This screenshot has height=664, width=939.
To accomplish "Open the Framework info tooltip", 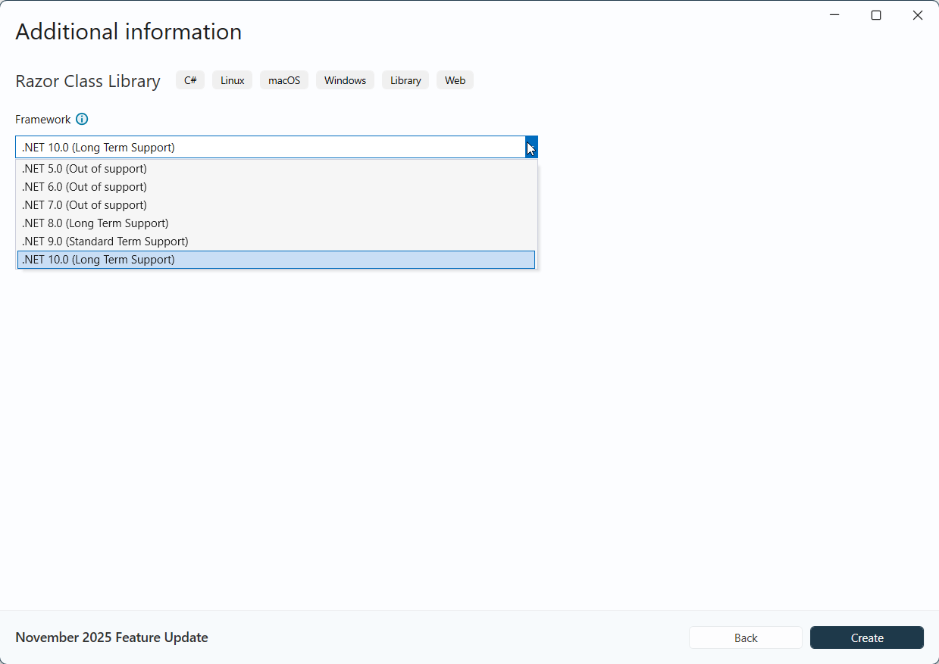I will (x=82, y=119).
